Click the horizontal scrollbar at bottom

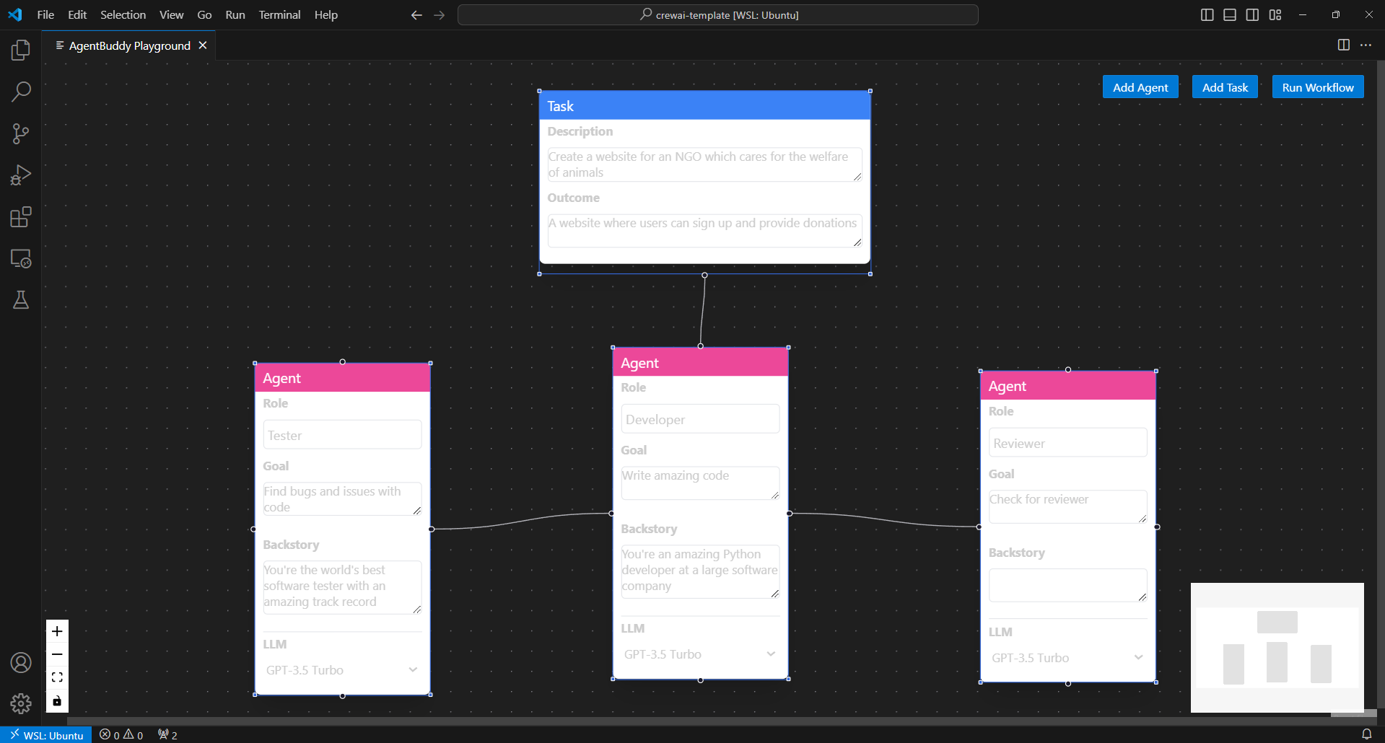click(x=699, y=721)
